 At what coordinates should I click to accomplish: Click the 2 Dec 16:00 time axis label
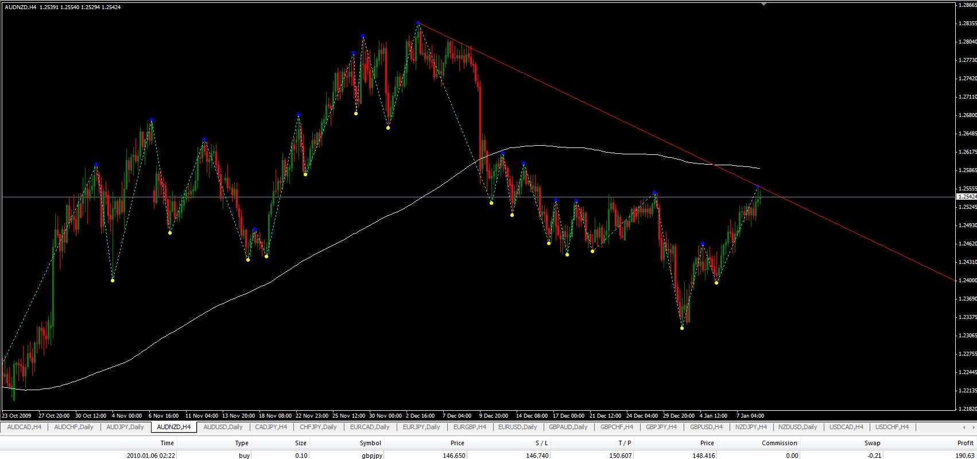[420, 415]
